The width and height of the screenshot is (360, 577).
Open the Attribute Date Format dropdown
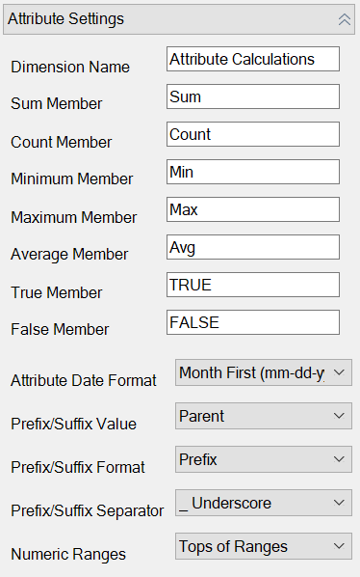[x=264, y=372]
